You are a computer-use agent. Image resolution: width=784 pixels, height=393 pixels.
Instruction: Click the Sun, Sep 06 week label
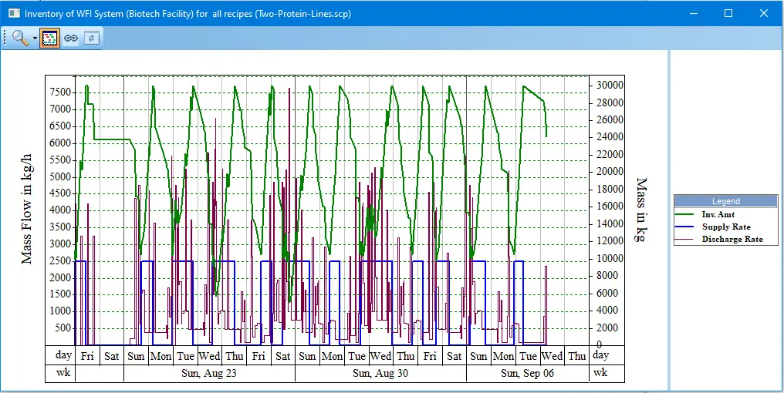point(528,373)
